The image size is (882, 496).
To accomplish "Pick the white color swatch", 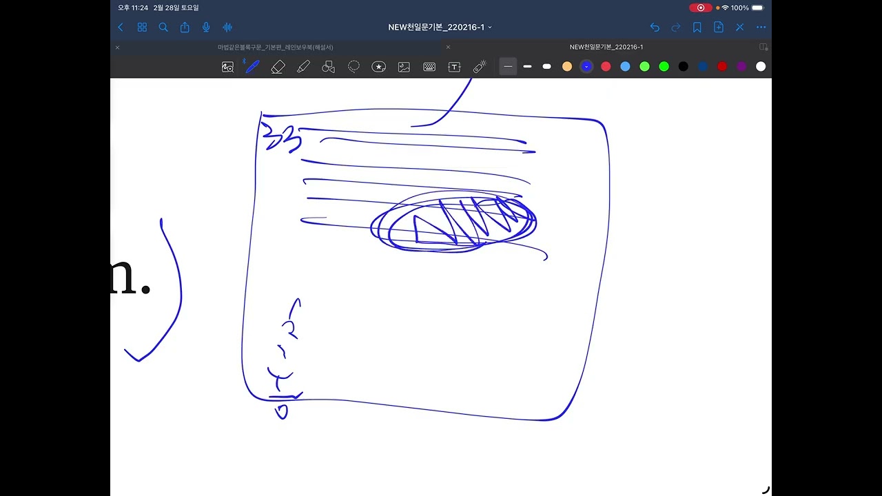I will (x=761, y=67).
